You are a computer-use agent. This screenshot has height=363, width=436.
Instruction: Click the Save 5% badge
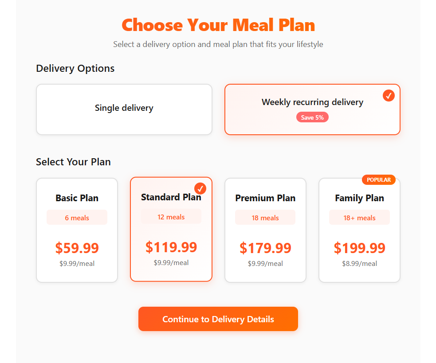(312, 117)
